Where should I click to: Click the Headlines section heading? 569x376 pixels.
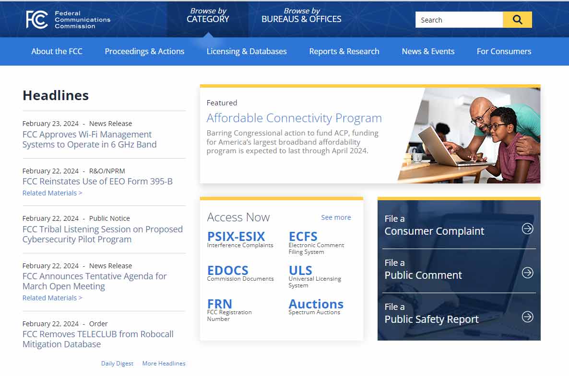[x=56, y=96]
